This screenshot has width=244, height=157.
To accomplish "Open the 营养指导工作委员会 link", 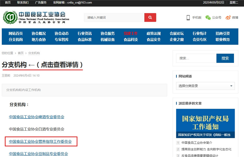I will point(40,142).
